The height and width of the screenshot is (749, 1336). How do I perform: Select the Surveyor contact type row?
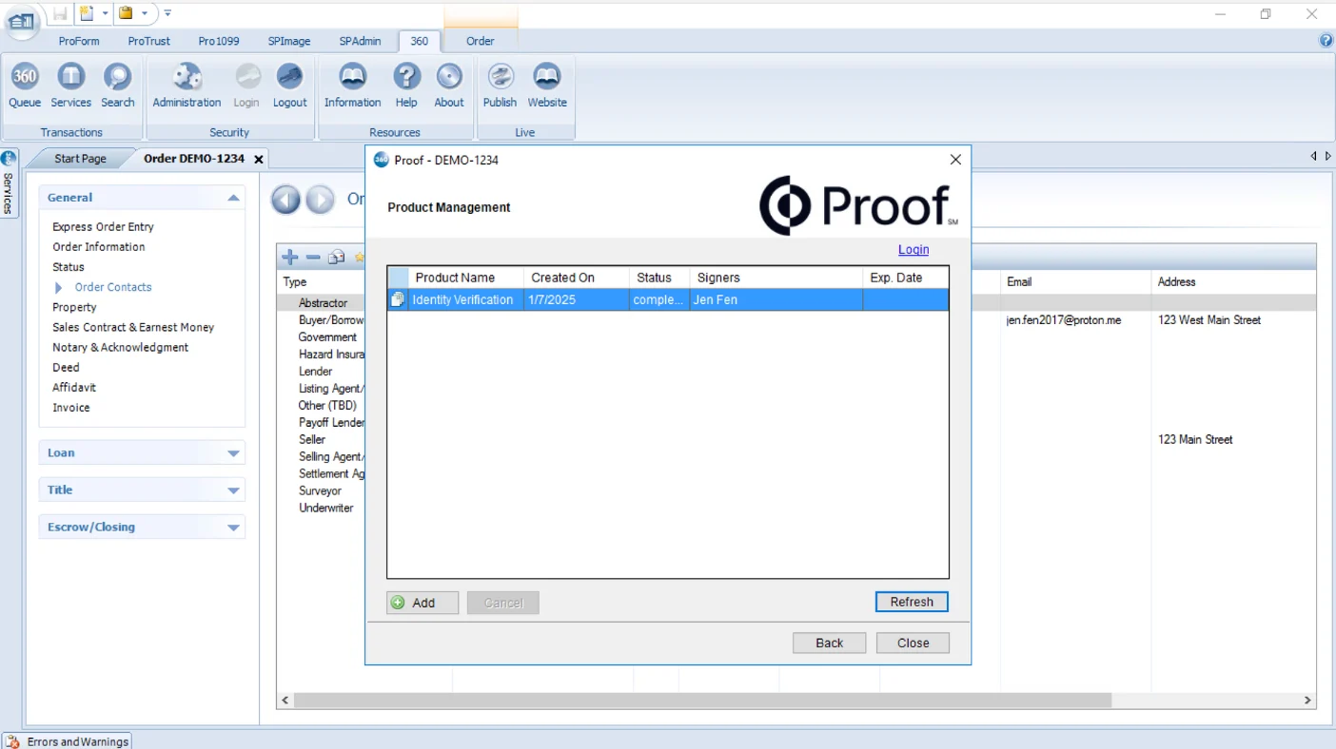point(320,491)
